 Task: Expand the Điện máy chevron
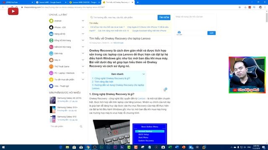pyautogui.click(x=83, y=53)
